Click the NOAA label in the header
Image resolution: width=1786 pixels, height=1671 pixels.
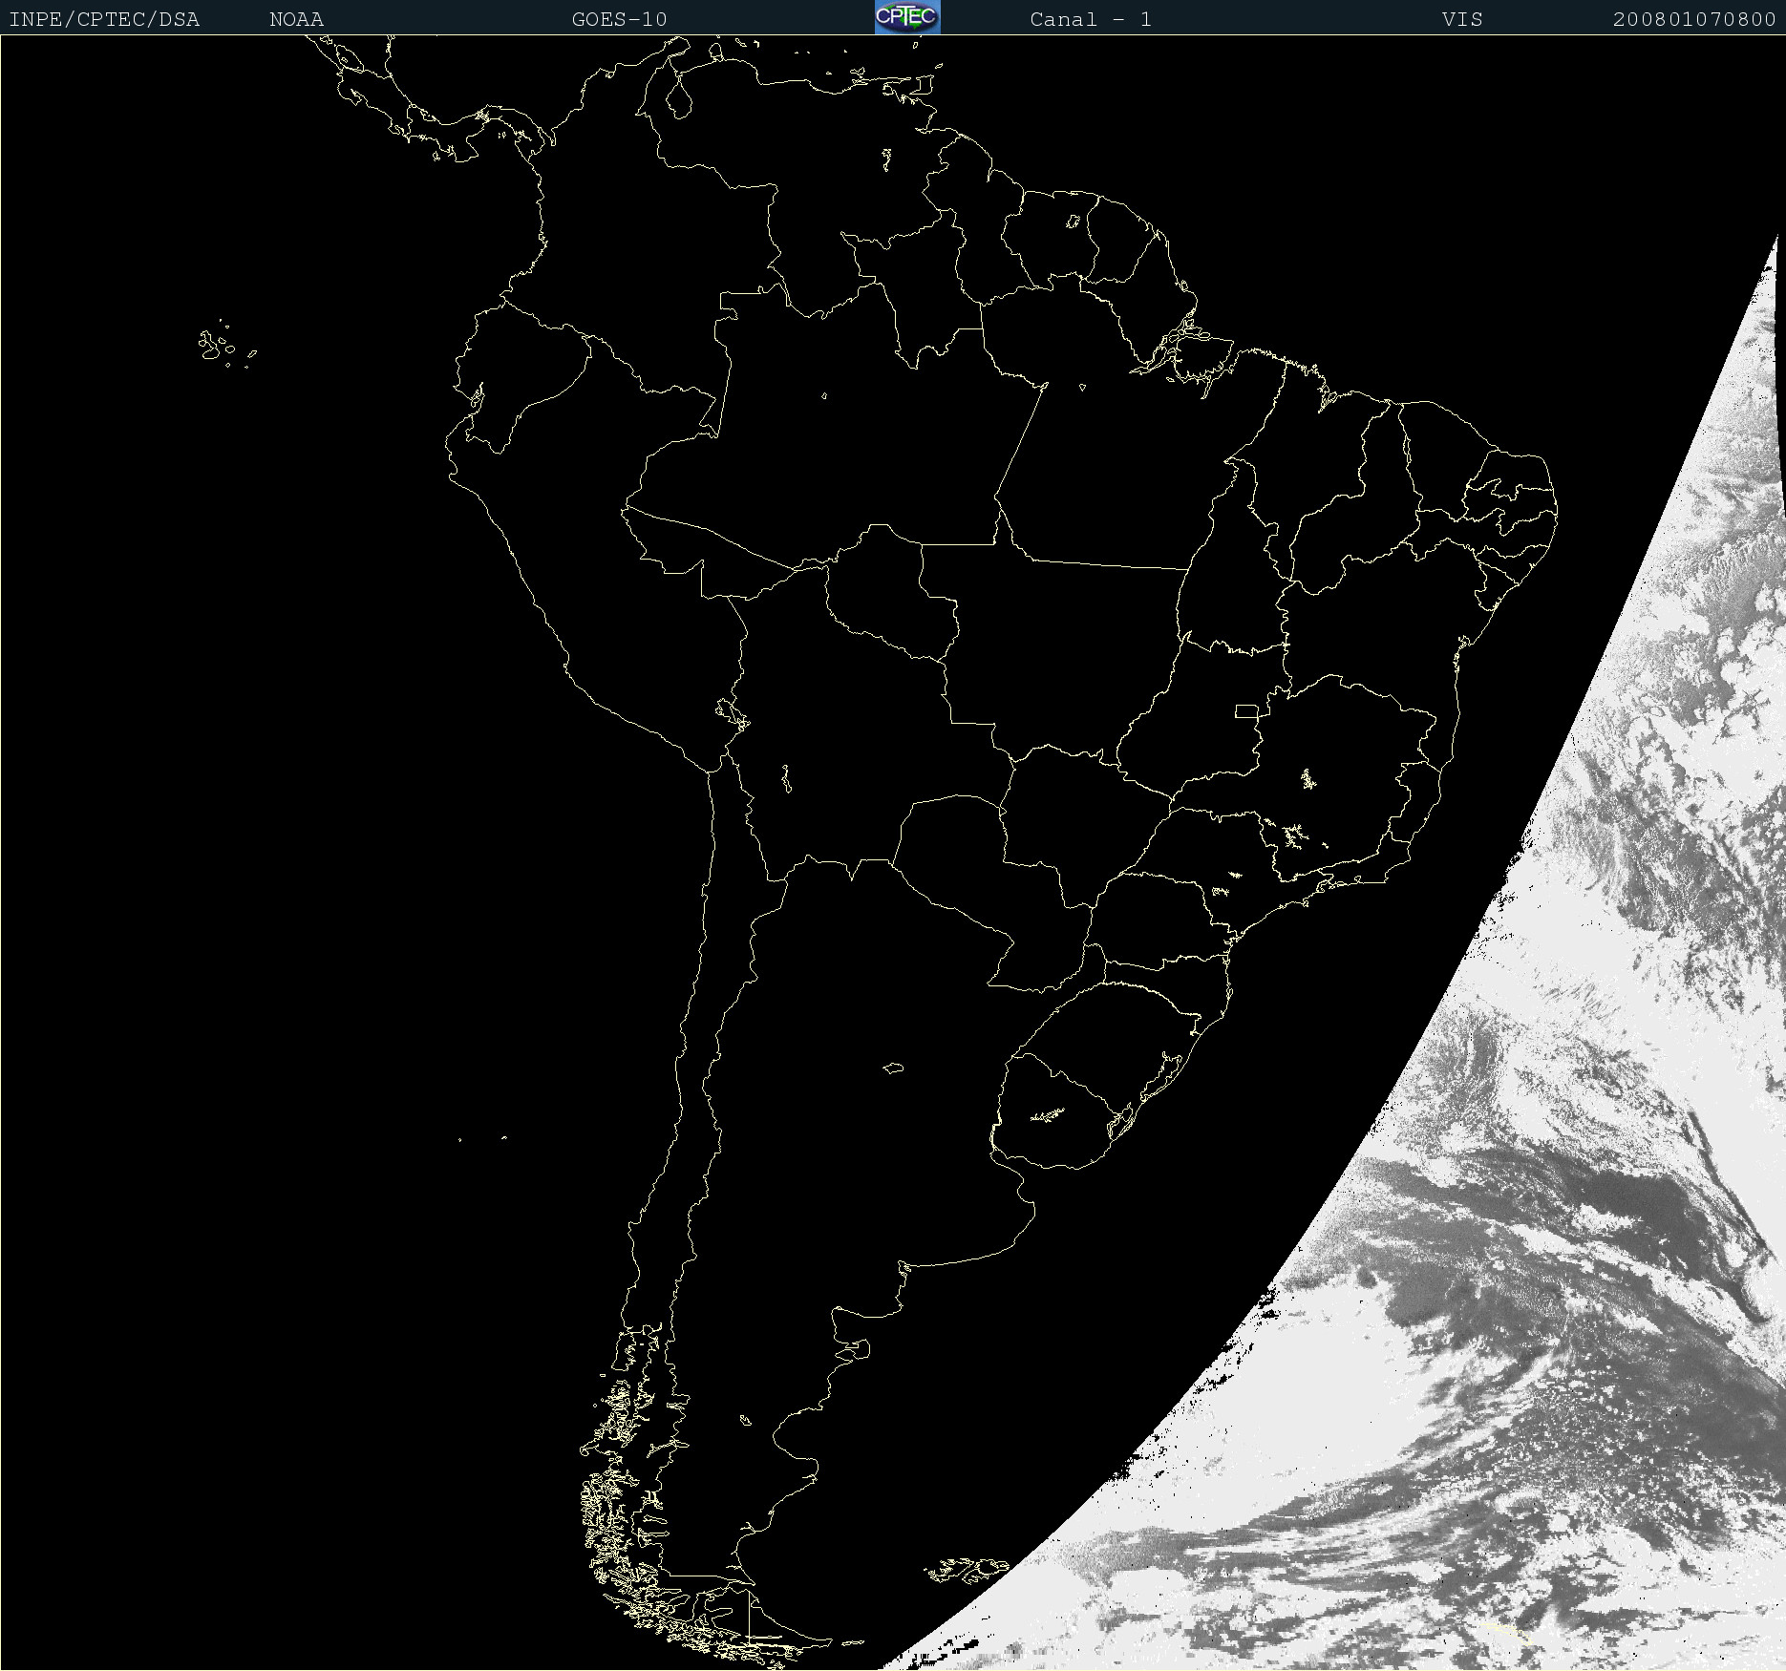[296, 19]
